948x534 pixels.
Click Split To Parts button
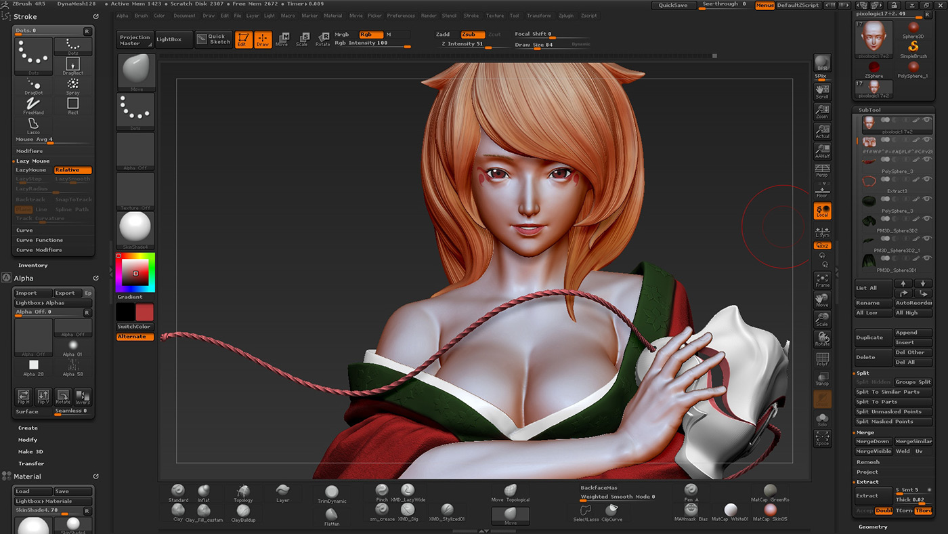point(893,402)
